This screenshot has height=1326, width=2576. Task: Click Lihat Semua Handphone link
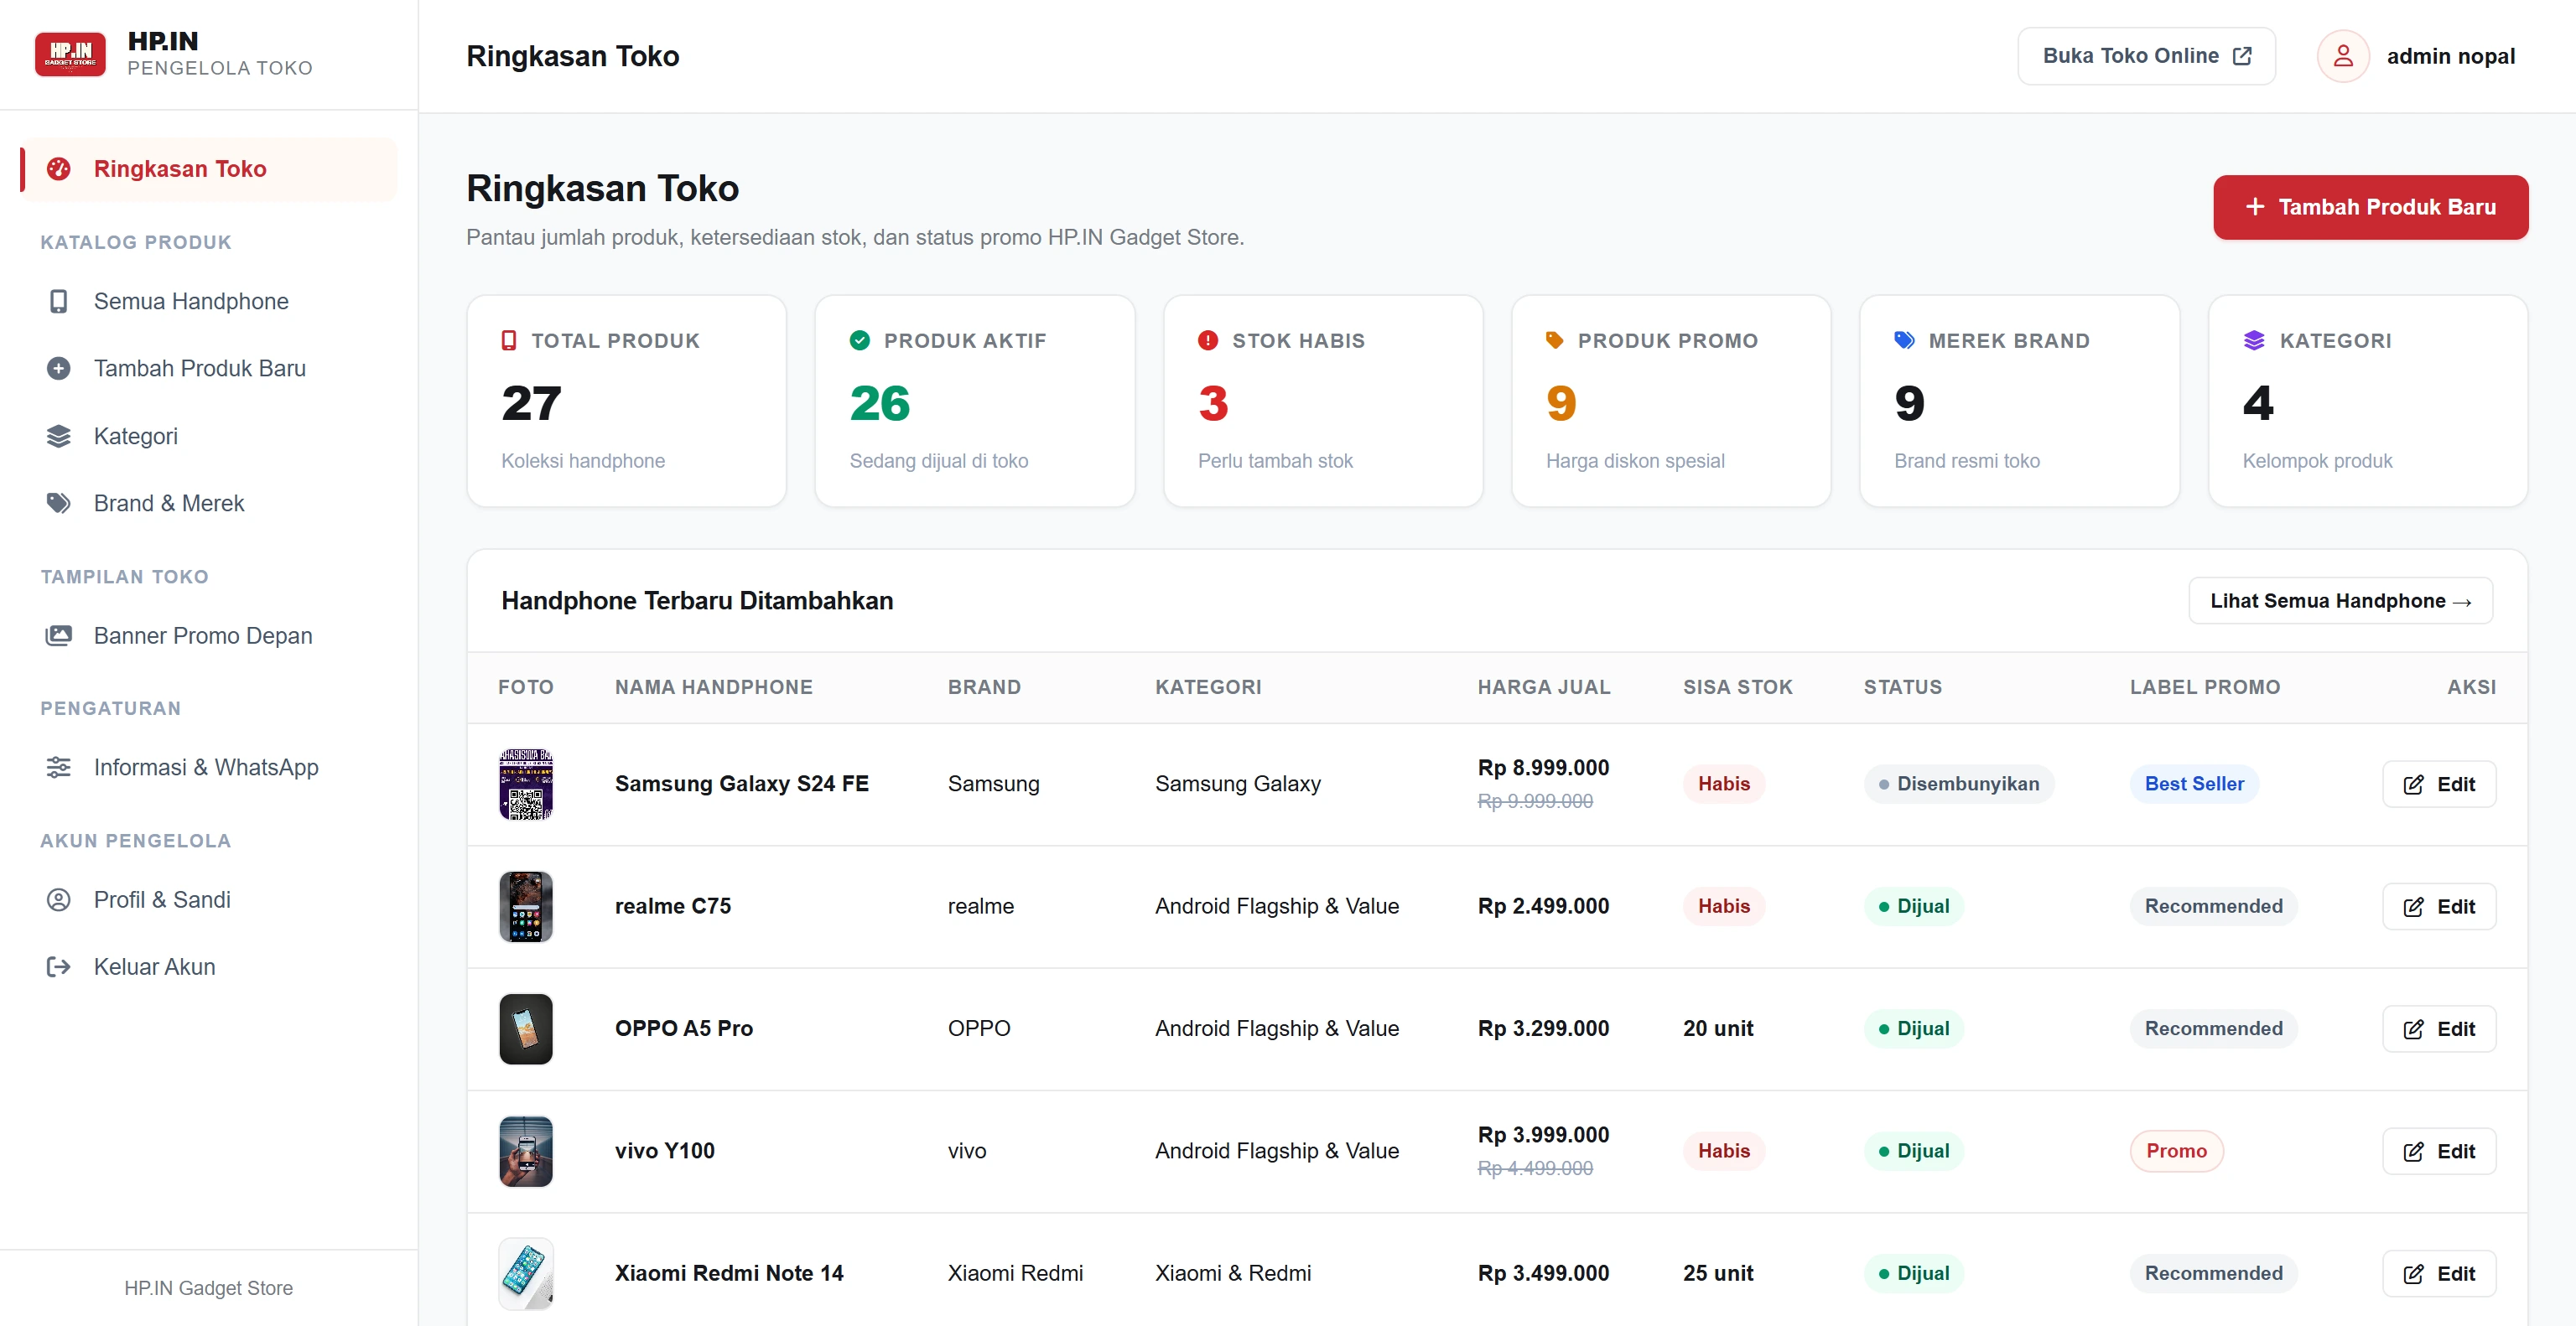(x=2340, y=602)
